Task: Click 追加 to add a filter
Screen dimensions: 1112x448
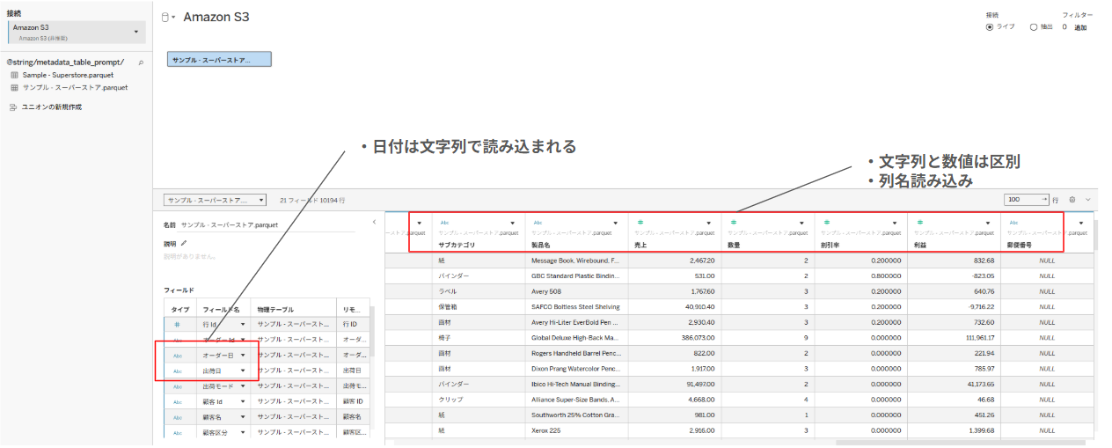Action: (x=1080, y=27)
